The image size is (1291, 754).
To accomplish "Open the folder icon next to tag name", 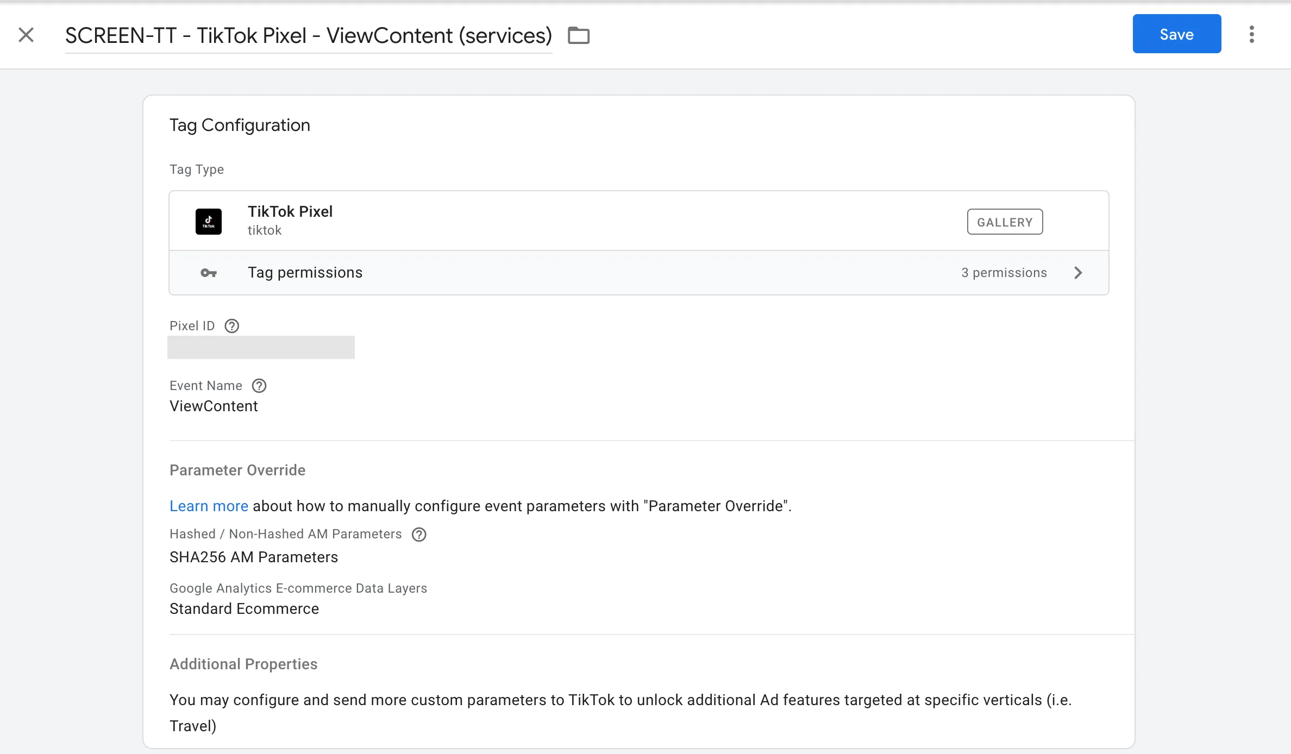I will click(579, 35).
